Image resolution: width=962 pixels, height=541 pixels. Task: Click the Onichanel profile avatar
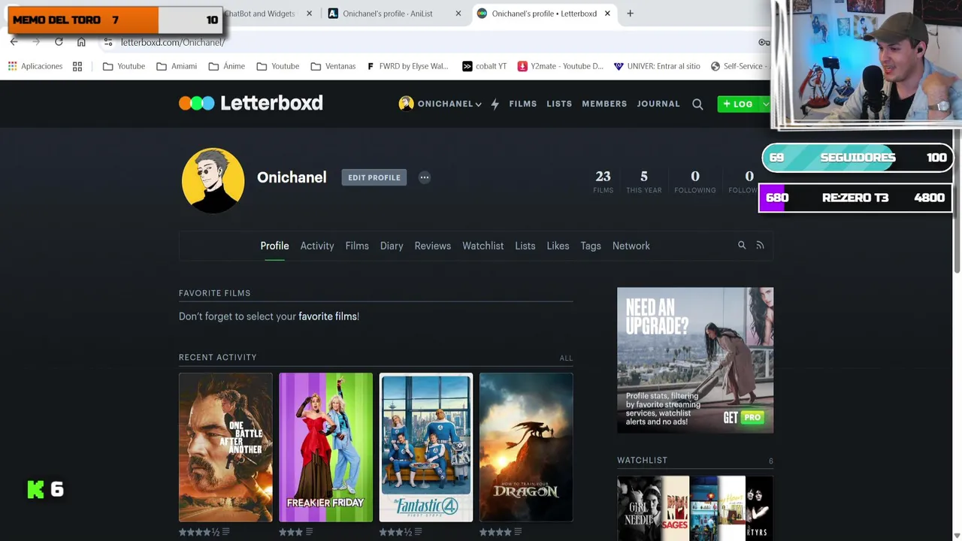[213, 180]
